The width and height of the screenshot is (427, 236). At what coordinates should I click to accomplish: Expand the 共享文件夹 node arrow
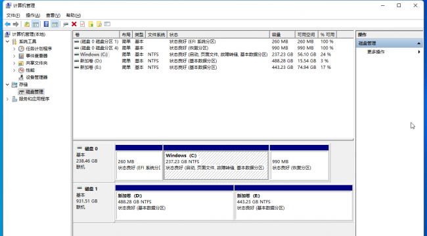pyautogui.click(x=14, y=63)
